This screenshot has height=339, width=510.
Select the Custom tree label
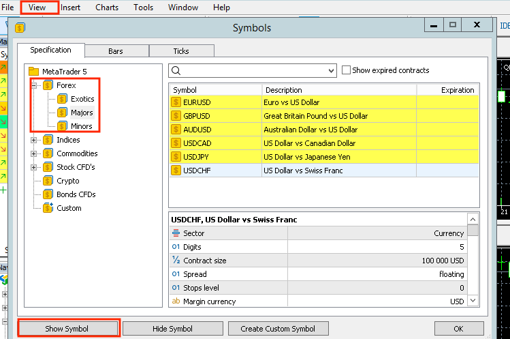[x=69, y=208]
